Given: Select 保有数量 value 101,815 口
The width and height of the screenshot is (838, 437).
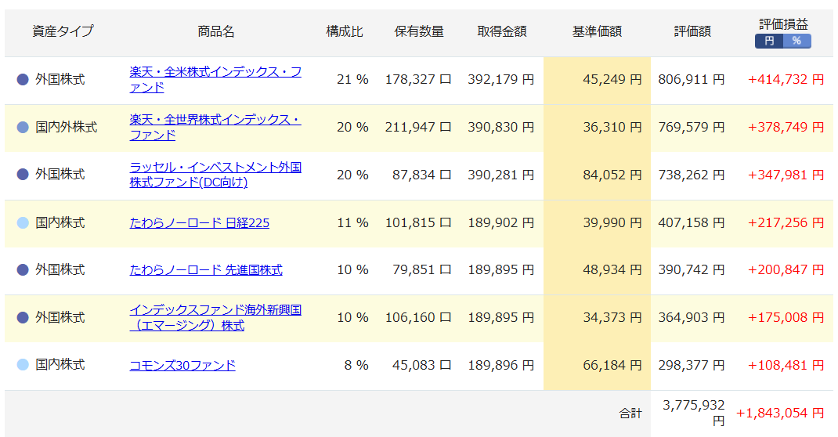Looking at the screenshot, I should pyautogui.click(x=418, y=222).
